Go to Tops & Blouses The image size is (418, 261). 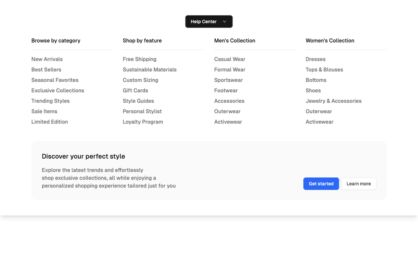pos(324,69)
